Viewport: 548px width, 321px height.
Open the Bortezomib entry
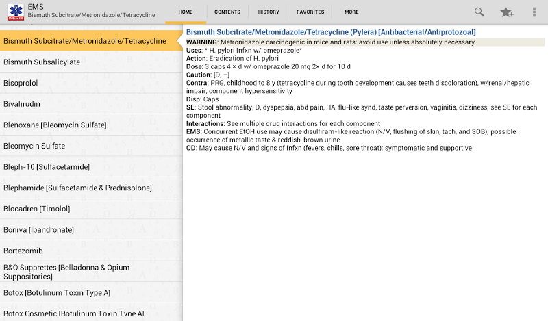click(91, 251)
